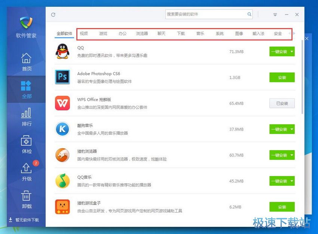The height and width of the screenshot is (234, 318).
Task: Click the software list vertical scrollbar
Action: (x=302, y=77)
